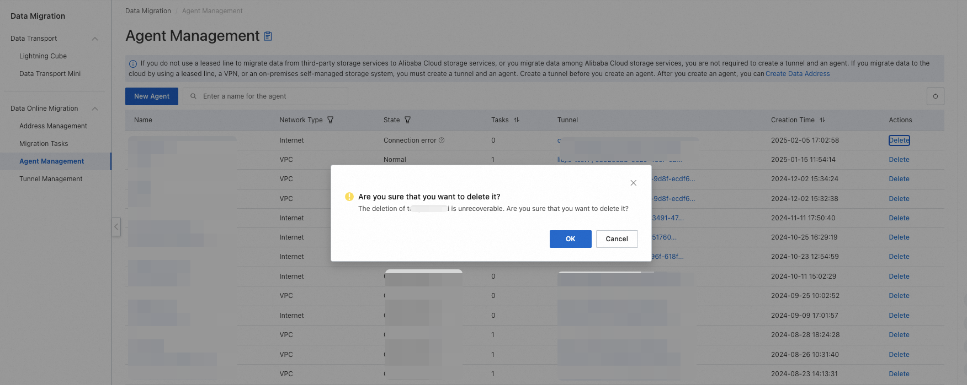967x385 pixels.
Task: Click the document icon beside Agent Management title
Action: tap(268, 36)
